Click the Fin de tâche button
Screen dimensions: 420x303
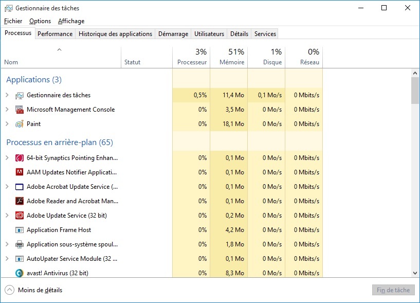393,290
